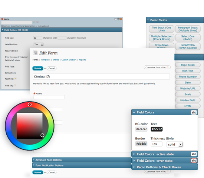
Task: Open the Reports tab
Action: (x=82, y=60)
